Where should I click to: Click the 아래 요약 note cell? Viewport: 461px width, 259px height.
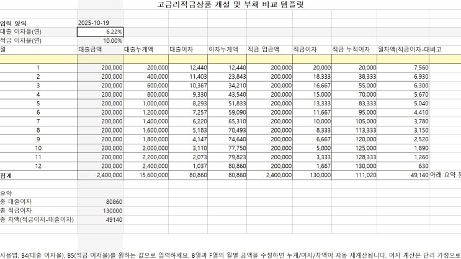[x=445, y=175]
